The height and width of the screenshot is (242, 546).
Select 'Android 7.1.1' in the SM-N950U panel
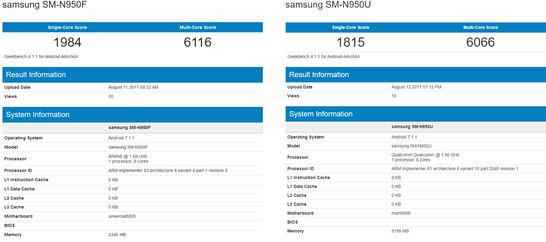coord(404,137)
